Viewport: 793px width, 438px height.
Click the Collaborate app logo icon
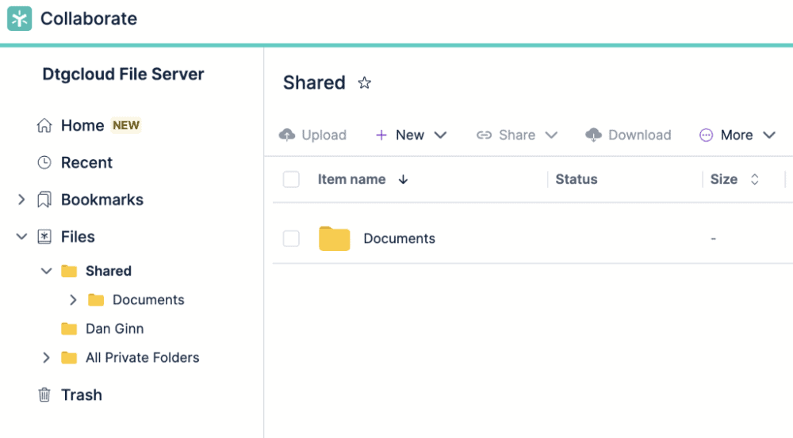click(19, 19)
